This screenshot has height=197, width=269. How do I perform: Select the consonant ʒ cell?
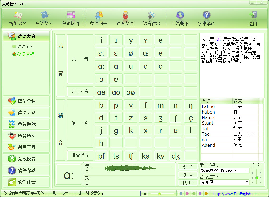pyautogui.click(x=161, y=118)
